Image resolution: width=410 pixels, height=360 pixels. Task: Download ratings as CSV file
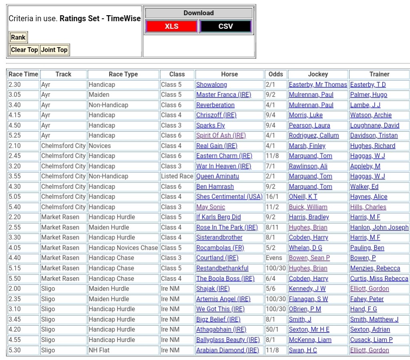(225, 26)
